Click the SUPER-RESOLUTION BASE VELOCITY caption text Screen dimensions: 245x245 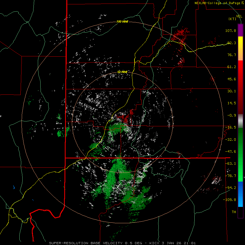[x=86, y=243]
